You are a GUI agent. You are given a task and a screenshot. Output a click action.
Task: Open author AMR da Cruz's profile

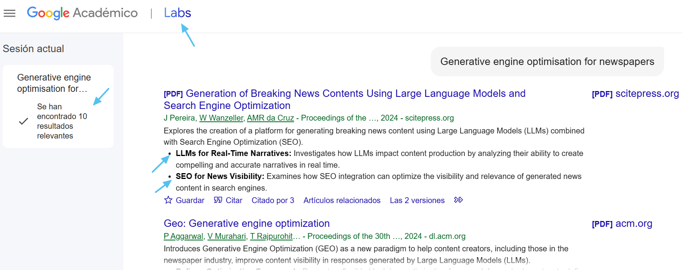[x=270, y=118]
